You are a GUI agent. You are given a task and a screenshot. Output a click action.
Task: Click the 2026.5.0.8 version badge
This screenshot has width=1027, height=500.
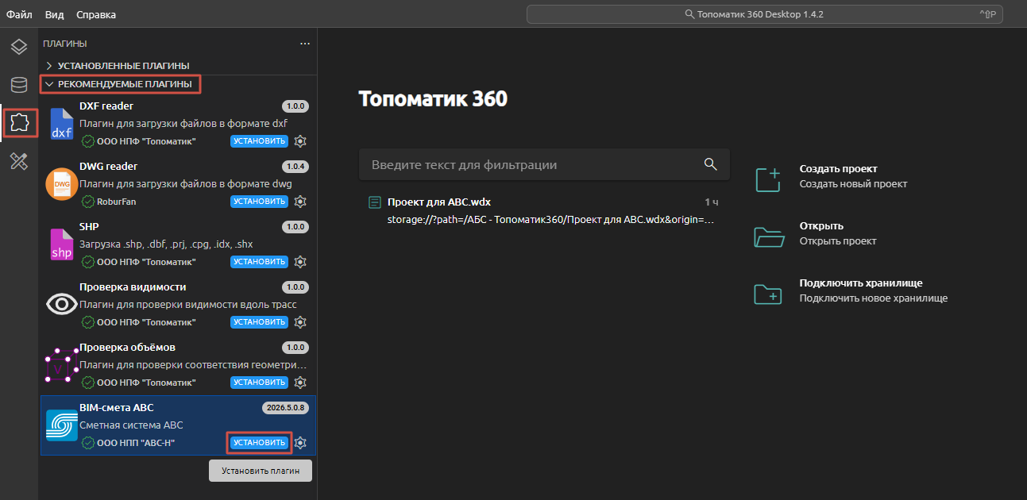[x=286, y=408]
